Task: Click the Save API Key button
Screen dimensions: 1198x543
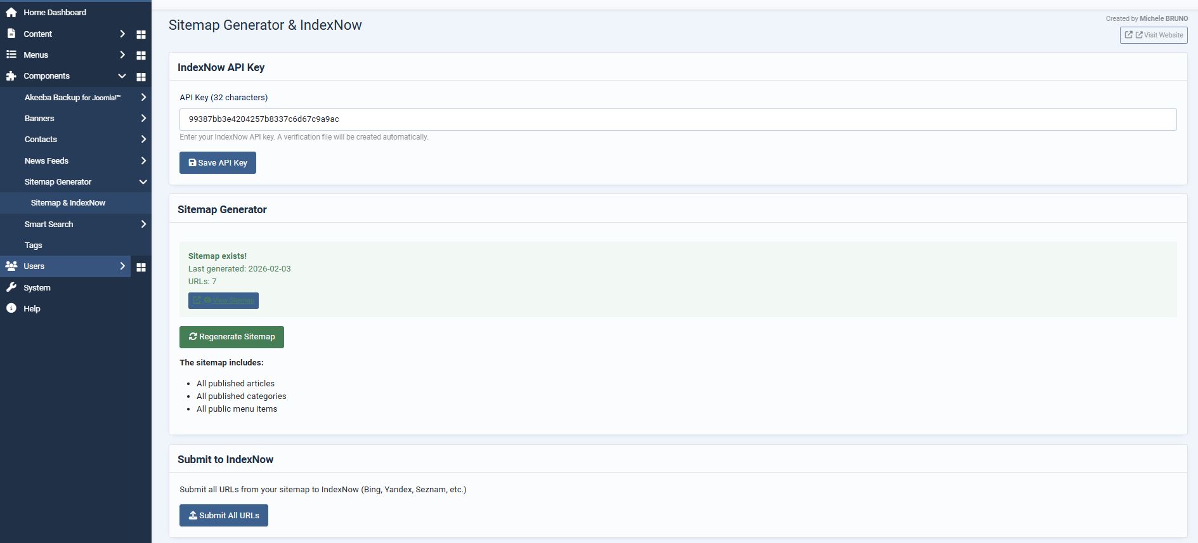Action: pyautogui.click(x=218, y=162)
